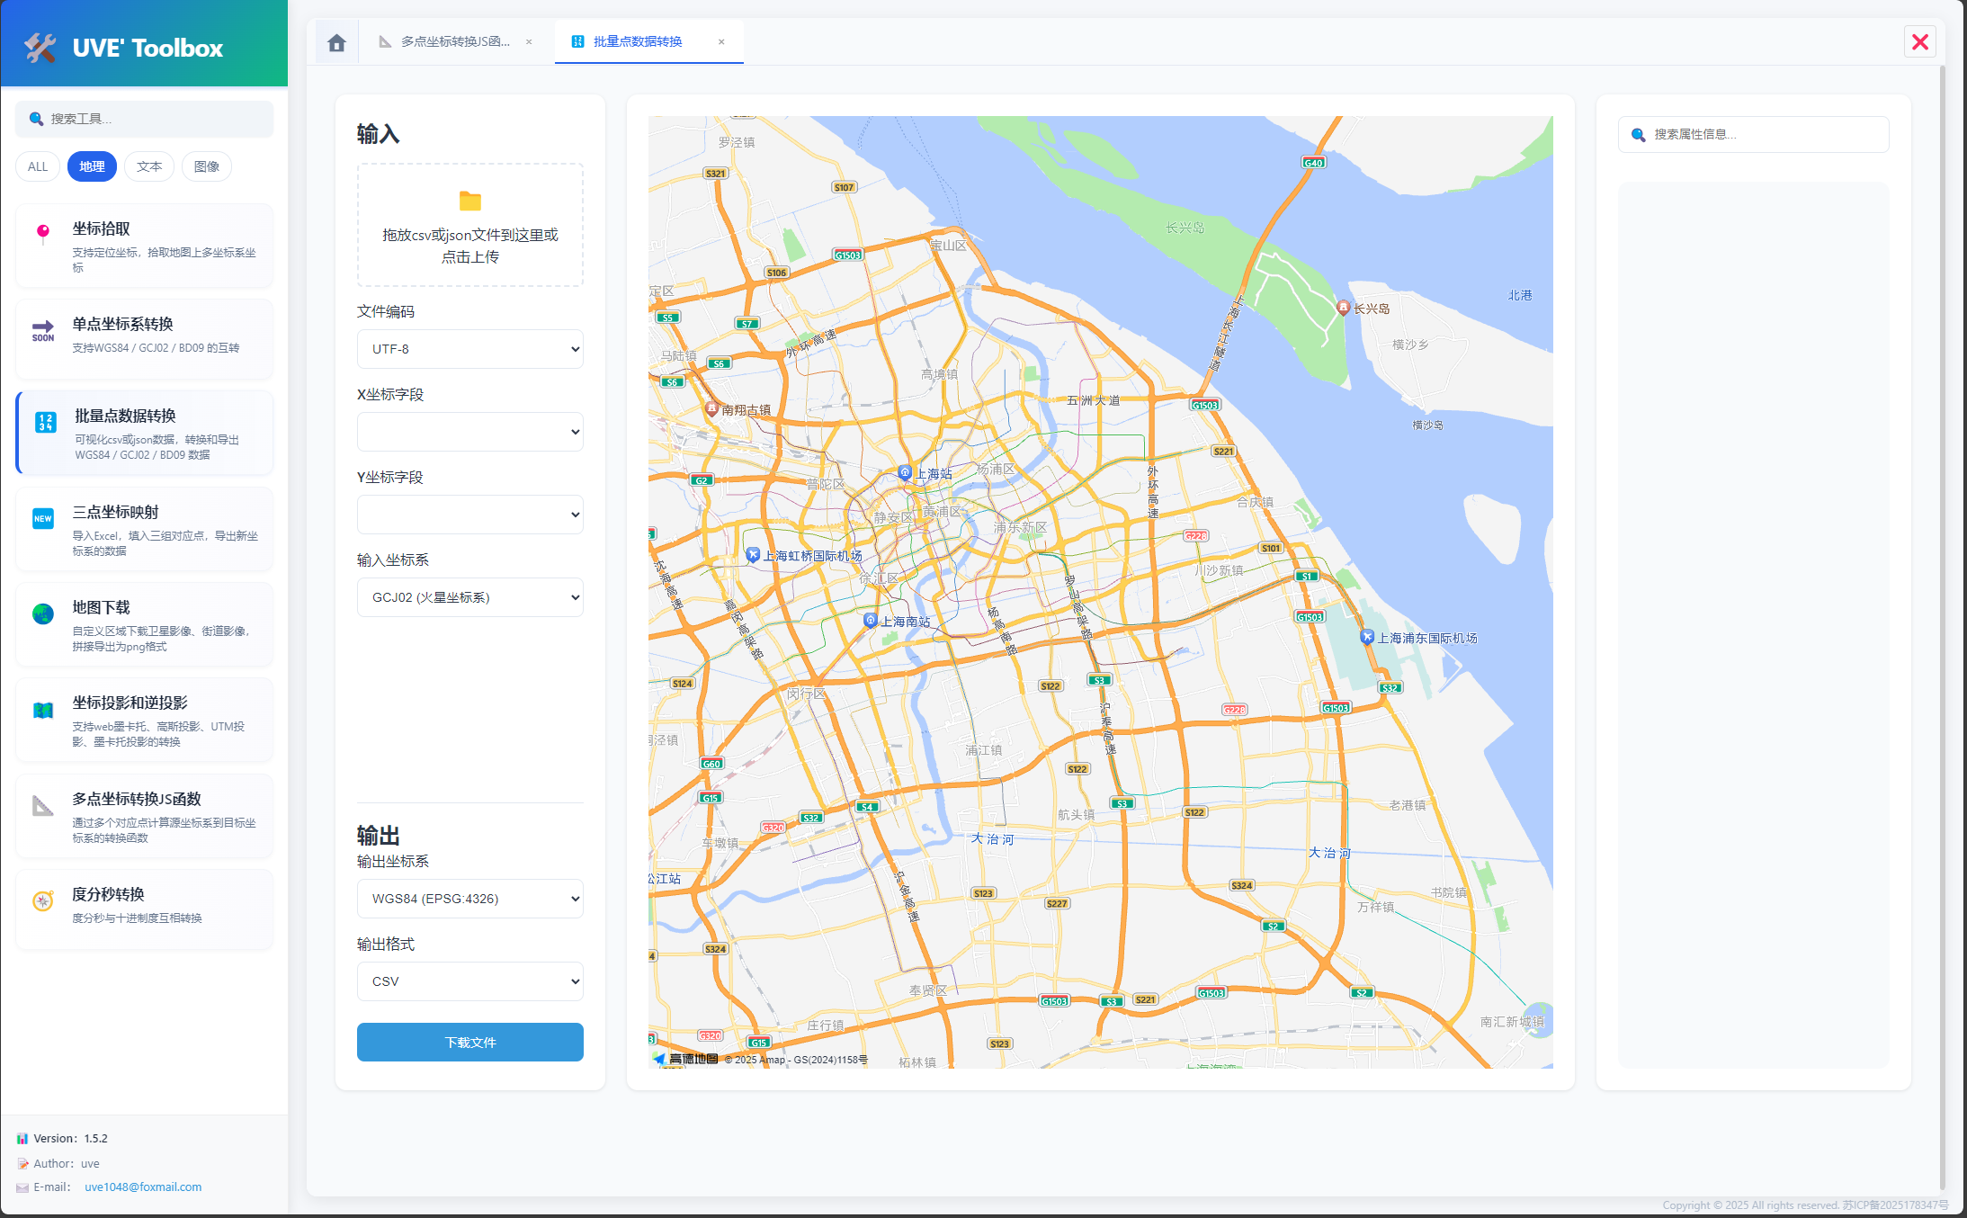
Task: Click the compass 度分秒转换 icon
Action: pyautogui.click(x=42, y=901)
